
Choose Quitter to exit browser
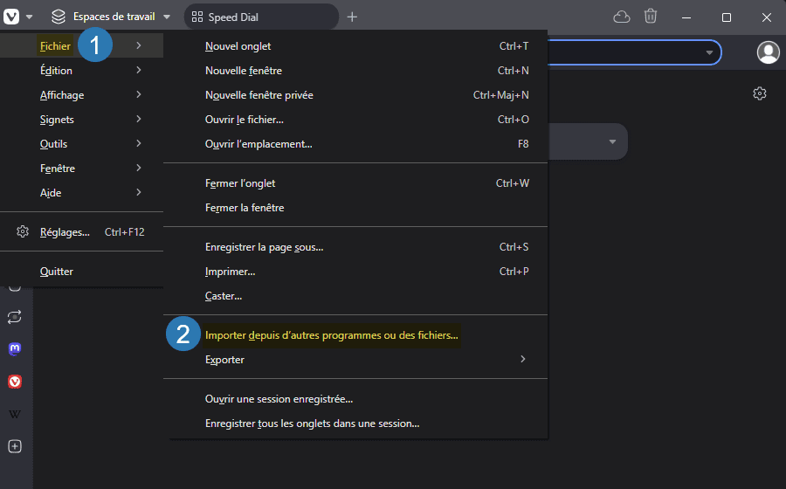(x=81, y=272)
